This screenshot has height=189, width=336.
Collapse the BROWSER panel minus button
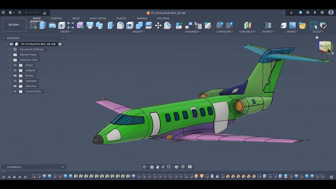(x=63, y=38)
